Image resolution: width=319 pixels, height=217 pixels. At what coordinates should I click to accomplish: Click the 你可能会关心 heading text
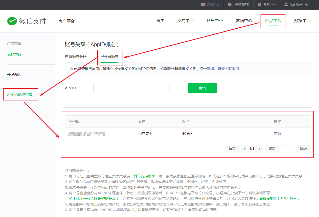[77, 170]
